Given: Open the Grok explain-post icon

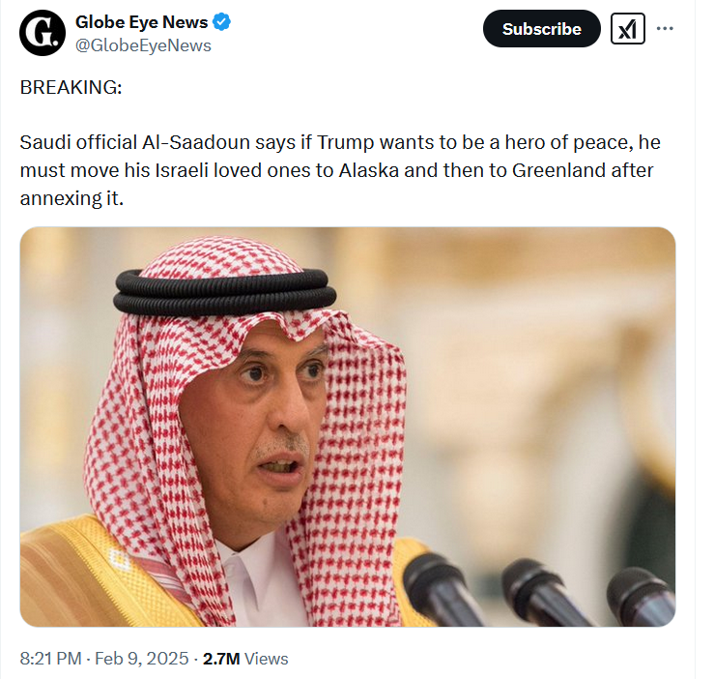Looking at the screenshot, I should (x=628, y=29).
